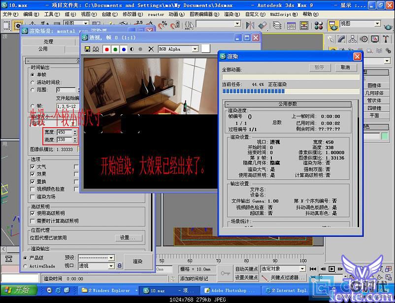Select the 产品级 production radio button

(25, 258)
